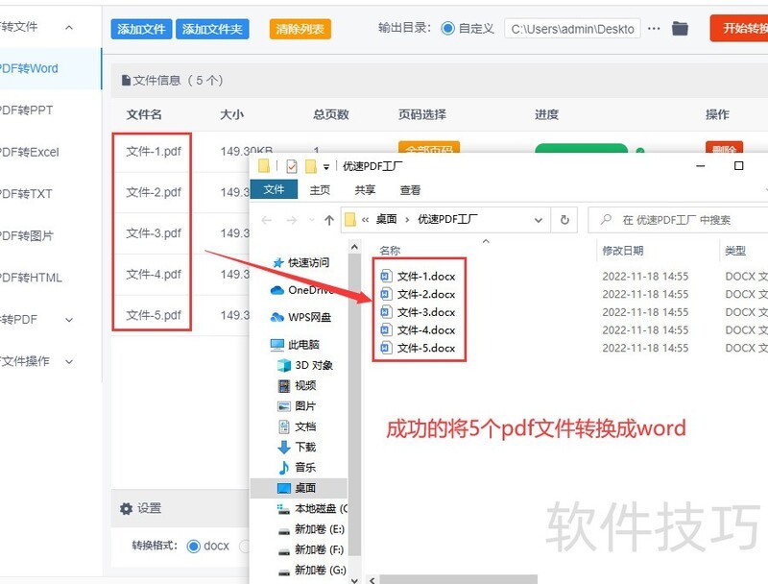Viewport: 768px width, 584px height.
Task: Open the 主页 tab in Explorer ribbon
Action: click(320, 189)
